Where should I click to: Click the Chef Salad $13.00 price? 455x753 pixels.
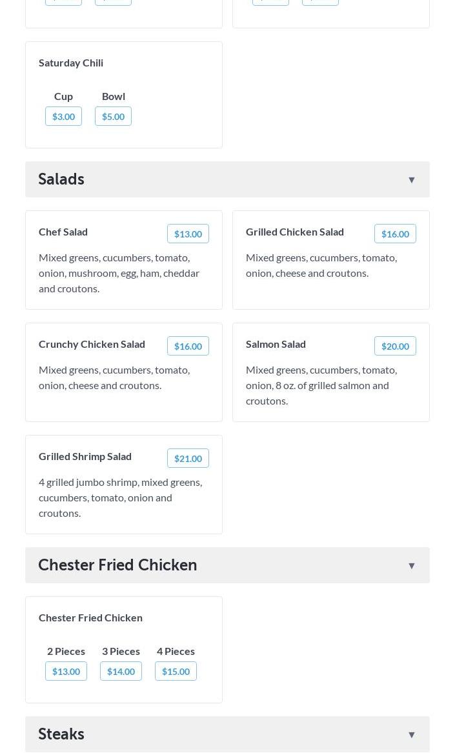click(188, 234)
